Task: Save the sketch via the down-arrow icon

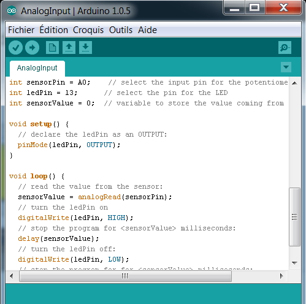Action: (x=85, y=48)
